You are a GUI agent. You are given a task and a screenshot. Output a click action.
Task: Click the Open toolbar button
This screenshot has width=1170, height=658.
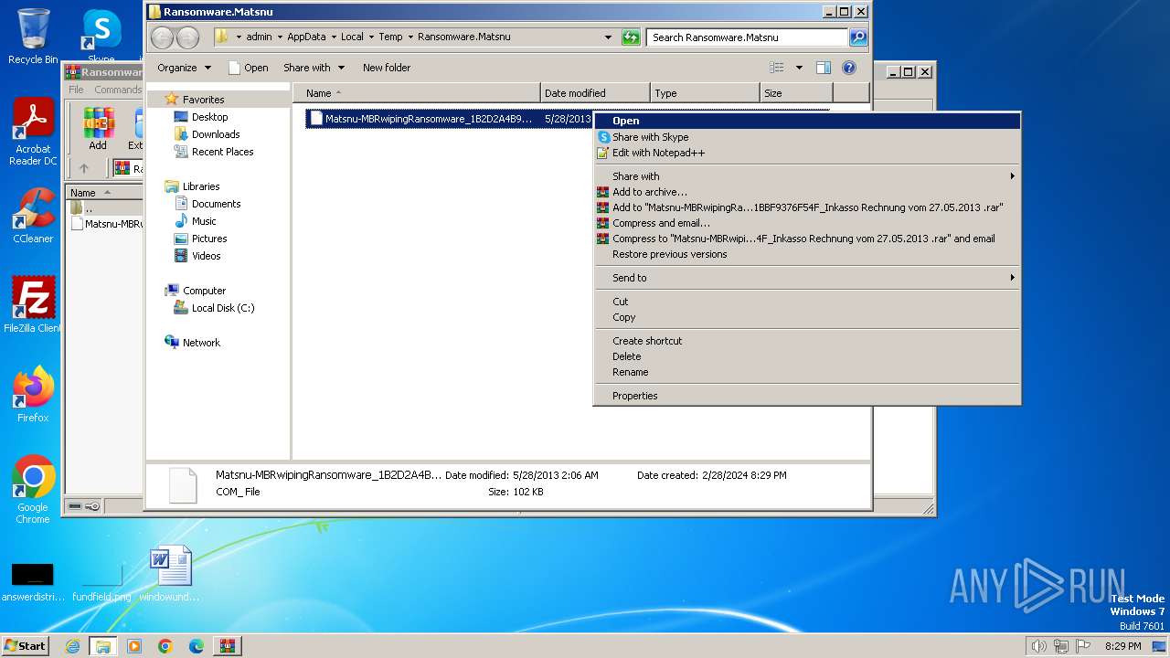pyautogui.click(x=249, y=68)
